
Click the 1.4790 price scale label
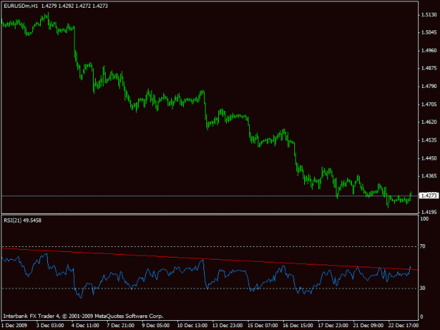(429, 86)
